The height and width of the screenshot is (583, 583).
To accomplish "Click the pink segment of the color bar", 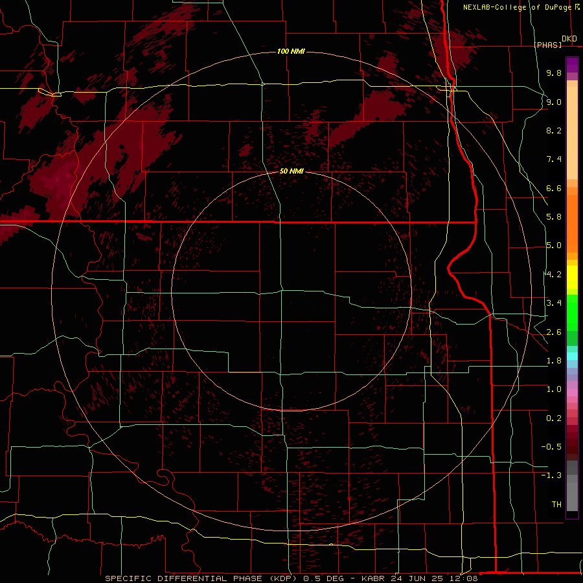I will pos(572,393).
